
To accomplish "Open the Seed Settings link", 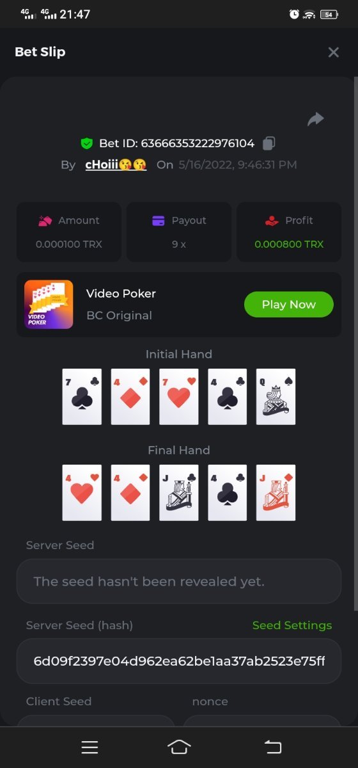I will pyautogui.click(x=292, y=625).
